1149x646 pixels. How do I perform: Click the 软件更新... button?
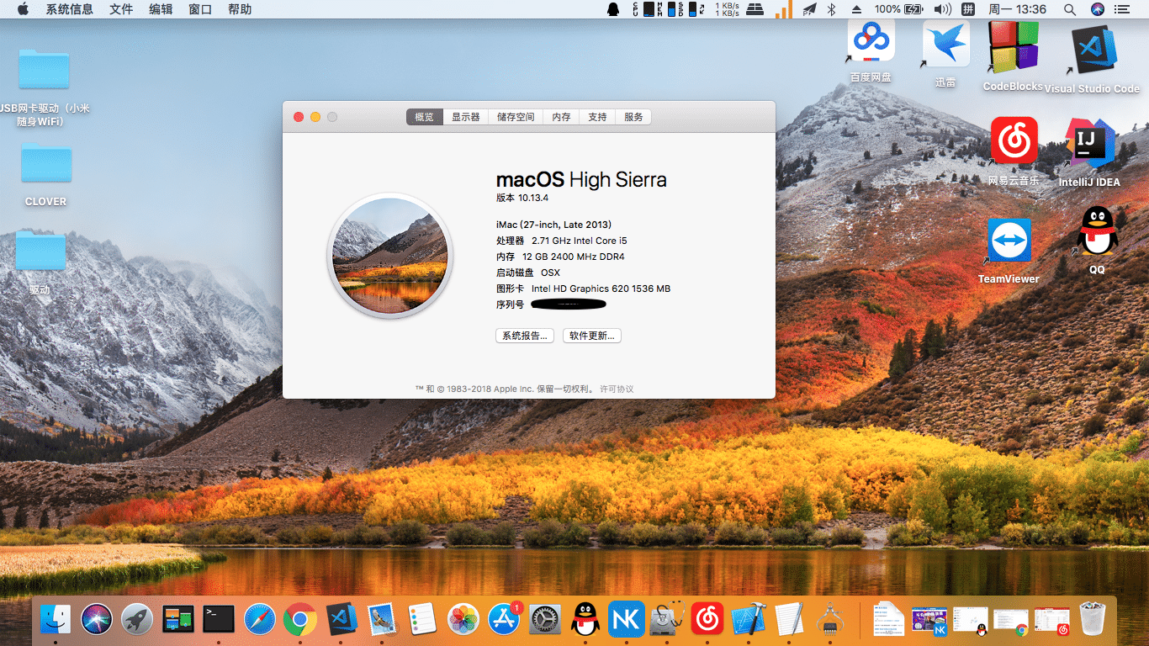tap(592, 336)
